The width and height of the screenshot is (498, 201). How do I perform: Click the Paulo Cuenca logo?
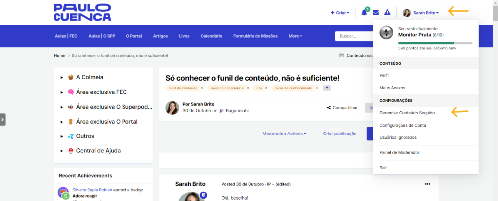point(82,13)
